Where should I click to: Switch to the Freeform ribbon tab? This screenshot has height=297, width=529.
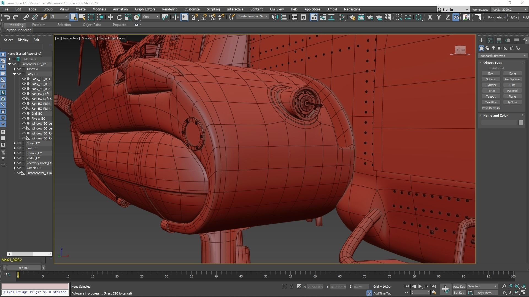tap(39, 25)
